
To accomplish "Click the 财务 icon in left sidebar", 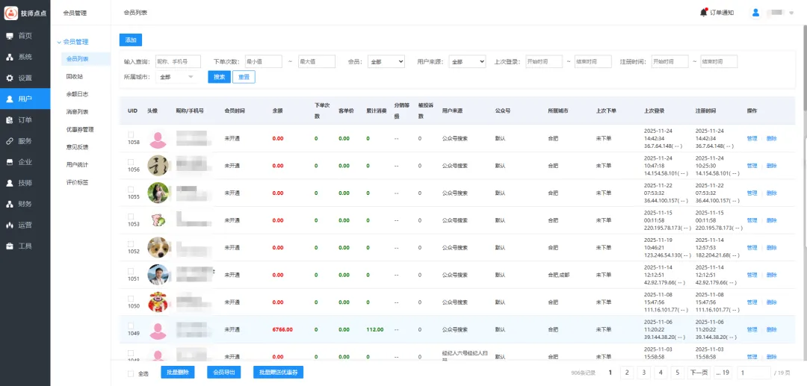I will 10,204.
